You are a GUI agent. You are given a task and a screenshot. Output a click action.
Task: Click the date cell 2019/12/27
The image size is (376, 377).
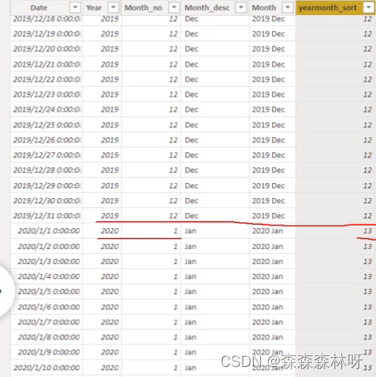coord(47,155)
